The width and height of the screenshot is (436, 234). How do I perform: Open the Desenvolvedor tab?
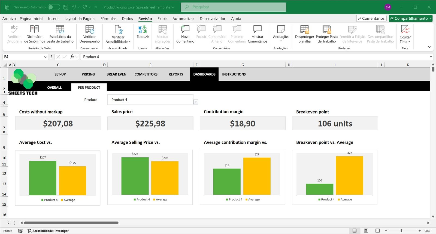pos(213,19)
